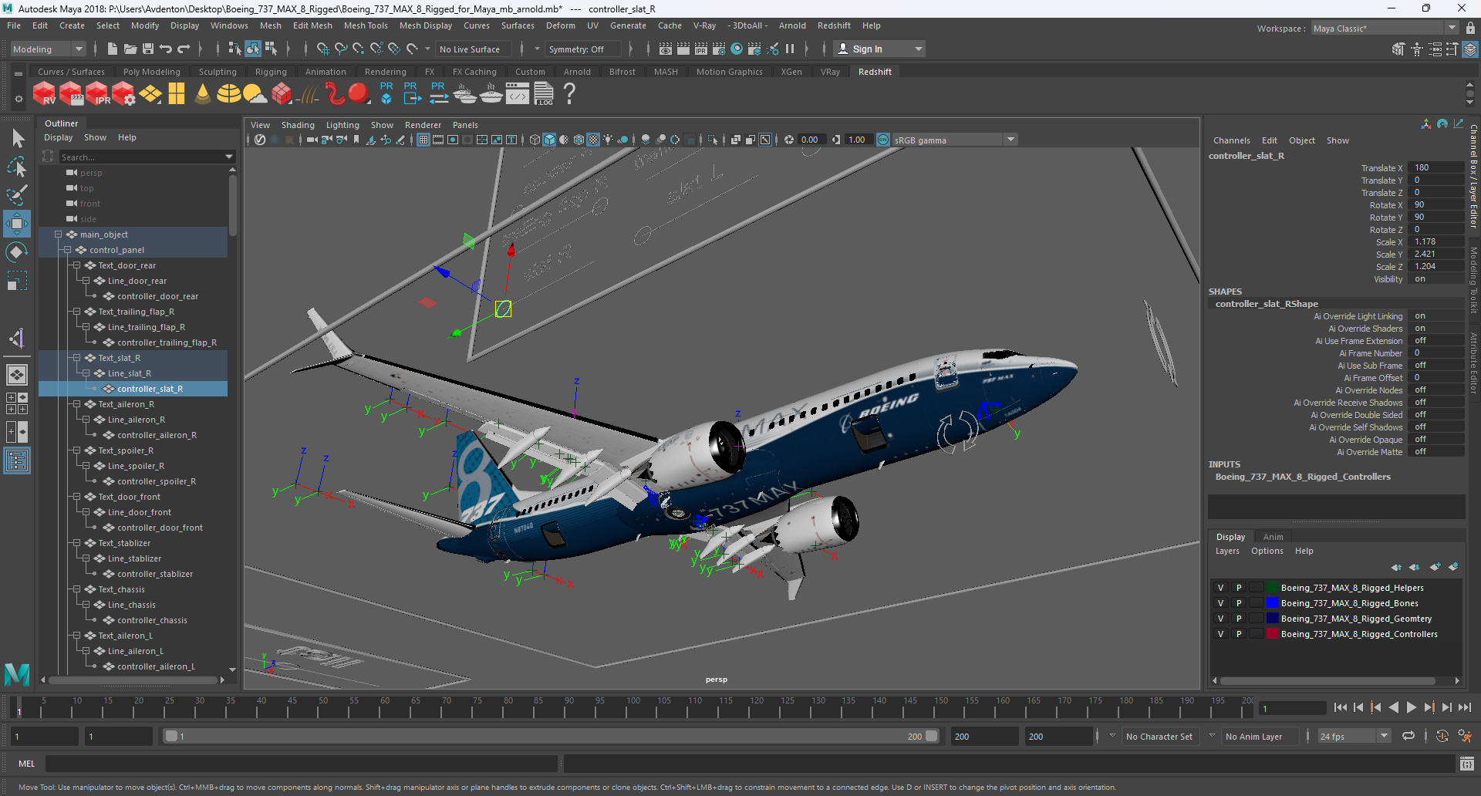The height and width of the screenshot is (796, 1481).
Task: Click the redo arrow icon
Action: pos(184,49)
